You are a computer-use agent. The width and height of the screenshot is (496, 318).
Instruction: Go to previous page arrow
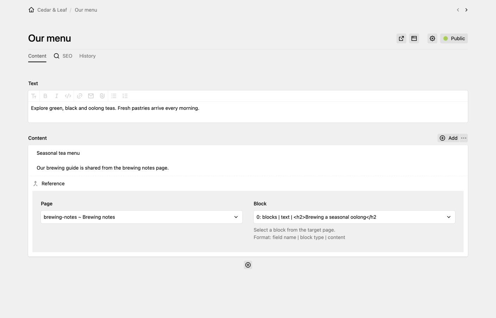[458, 10]
